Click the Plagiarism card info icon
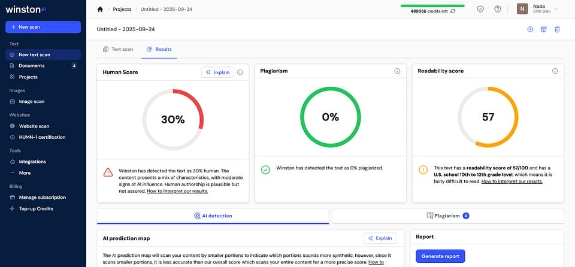 (x=397, y=71)
